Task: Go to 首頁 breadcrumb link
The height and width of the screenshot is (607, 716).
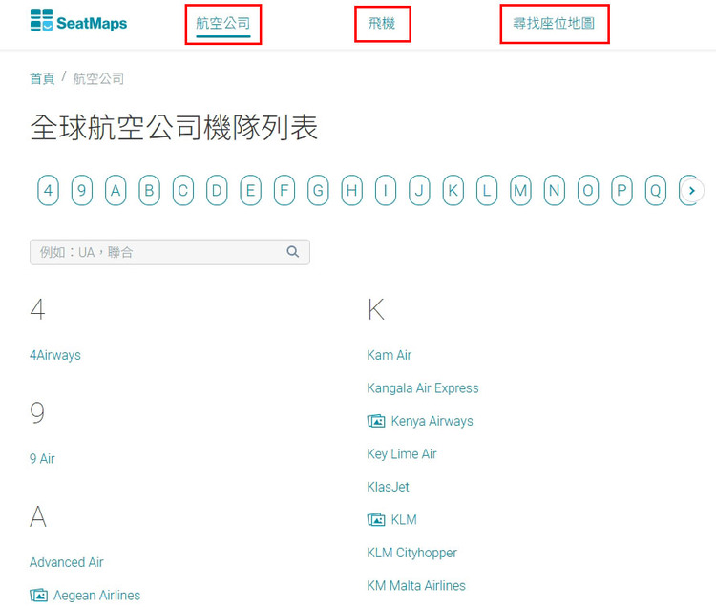Action: (42, 78)
